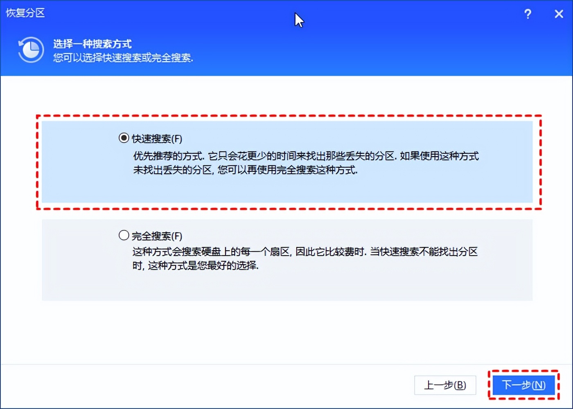The image size is (573, 409).
Task: Go back using the Previous step button
Action: point(445,385)
